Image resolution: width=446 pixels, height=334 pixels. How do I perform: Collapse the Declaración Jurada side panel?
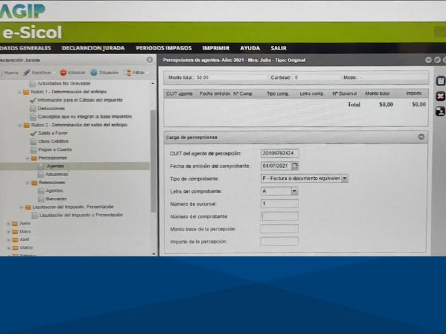pos(150,60)
